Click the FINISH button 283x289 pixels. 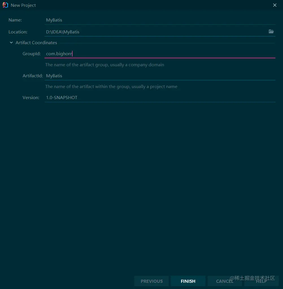(x=188, y=281)
